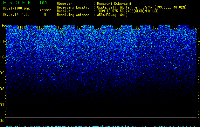This screenshot has width=200, height=127.
Task: Click the 1101 time marker
Action: pos(21,27)
